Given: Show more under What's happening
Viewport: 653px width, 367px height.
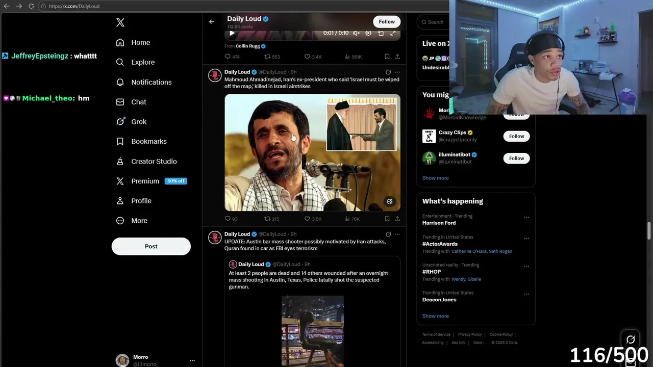Looking at the screenshot, I should tap(435, 316).
